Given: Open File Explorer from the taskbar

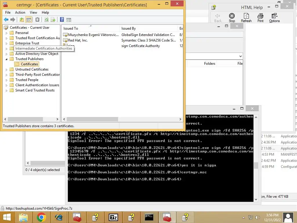Looking at the screenshot, I should pos(23,217).
